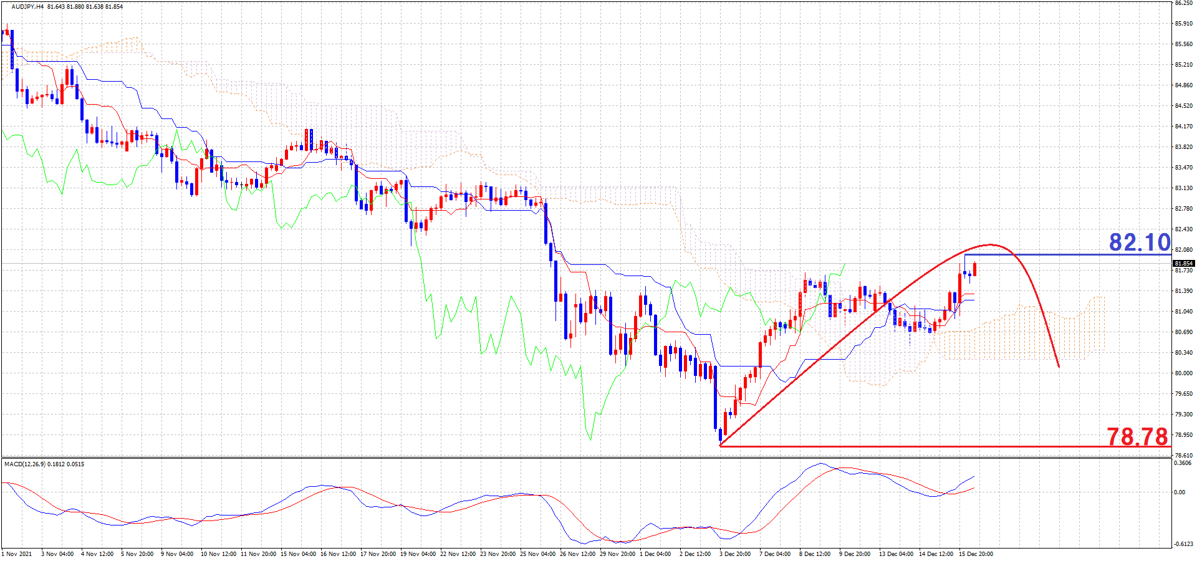Click the MACD 0.3606 scale label

point(1183,463)
